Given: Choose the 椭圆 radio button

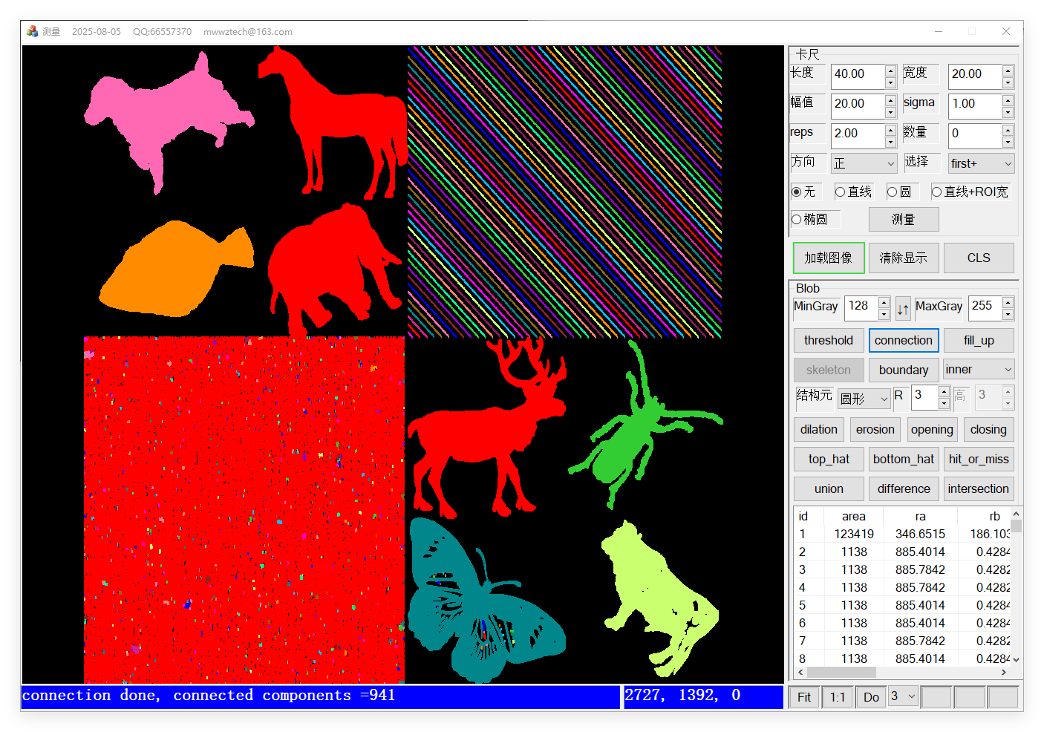Looking at the screenshot, I should point(797,220).
